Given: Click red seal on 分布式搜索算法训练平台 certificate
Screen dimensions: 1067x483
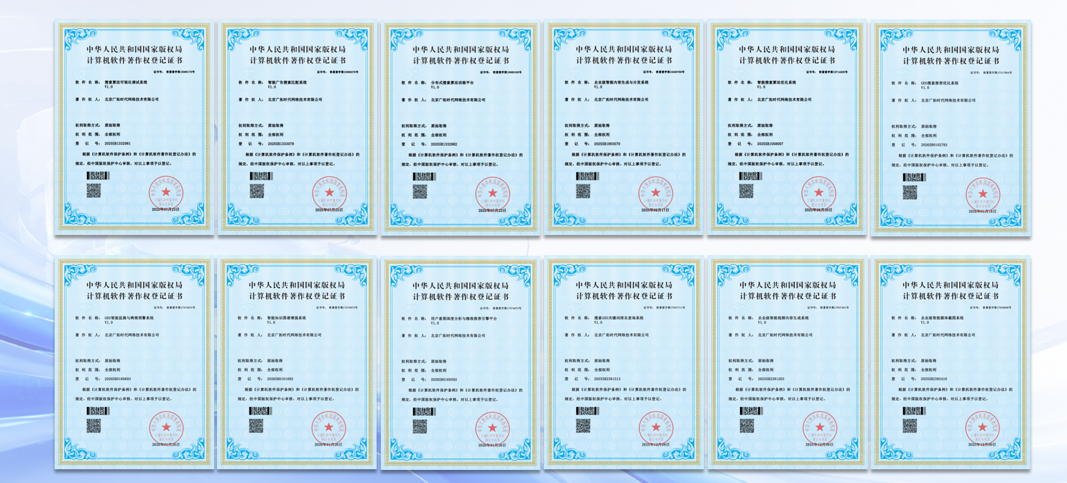Looking at the screenshot, I should coord(492,193).
